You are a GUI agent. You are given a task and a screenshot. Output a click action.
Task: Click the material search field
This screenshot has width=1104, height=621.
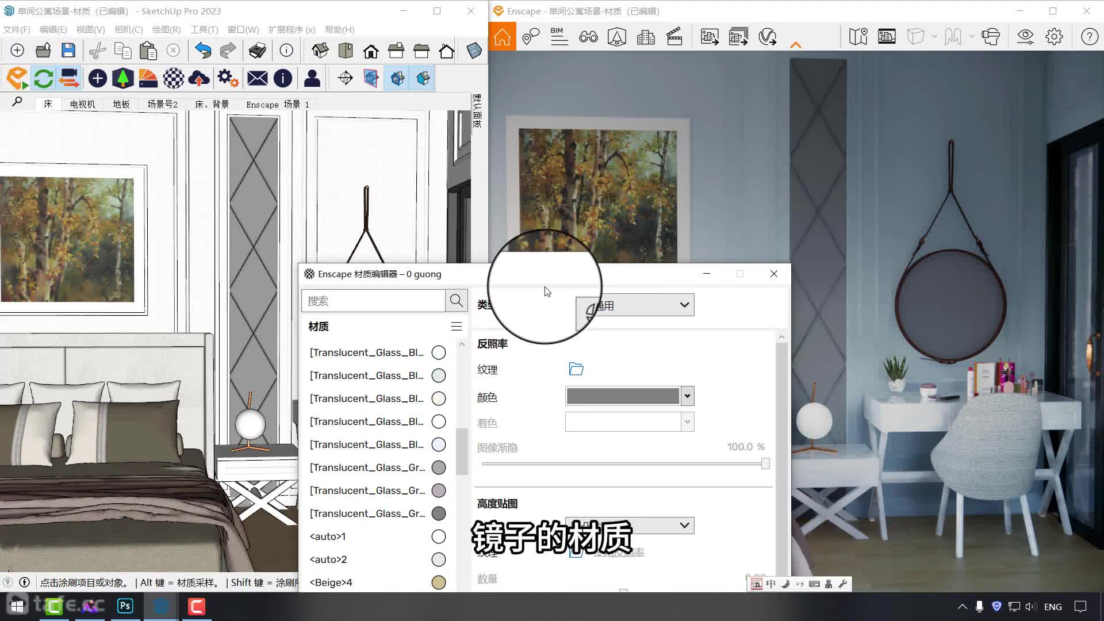pos(373,301)
